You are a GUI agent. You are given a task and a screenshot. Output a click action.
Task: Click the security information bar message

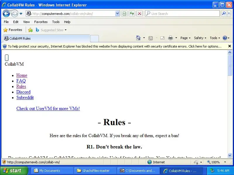pos(115,46)
